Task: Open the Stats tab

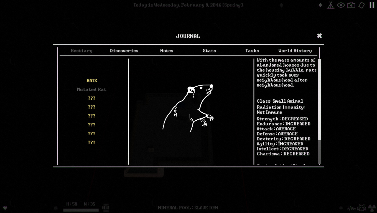Action: (x=209, y=51)
